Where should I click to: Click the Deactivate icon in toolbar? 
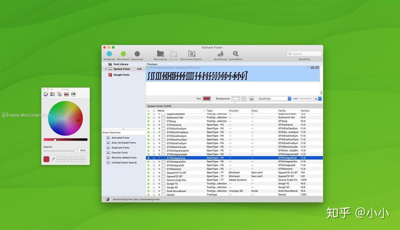point(137,54)
